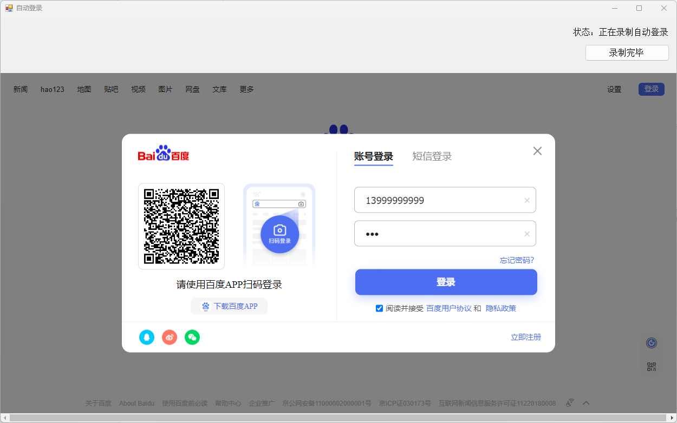The height and width of the screenshot is (423, 677).
Task: Click the QQ login icon
Action: click(147, 337)
